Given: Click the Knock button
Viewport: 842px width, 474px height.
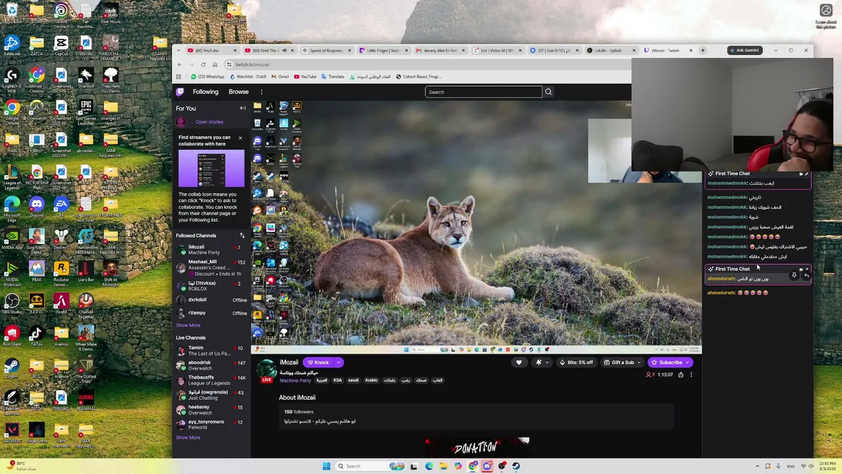Looking at the screenshot, I should point(318,363).
